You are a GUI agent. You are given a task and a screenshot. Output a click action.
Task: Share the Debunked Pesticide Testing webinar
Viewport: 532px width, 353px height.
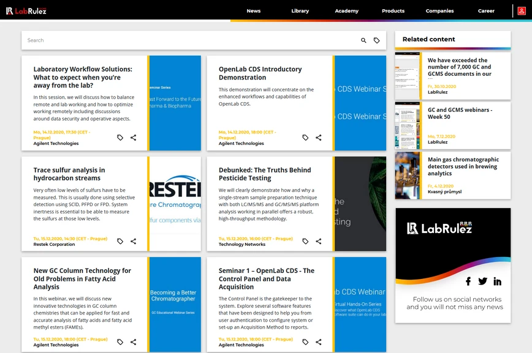[319, 241]
